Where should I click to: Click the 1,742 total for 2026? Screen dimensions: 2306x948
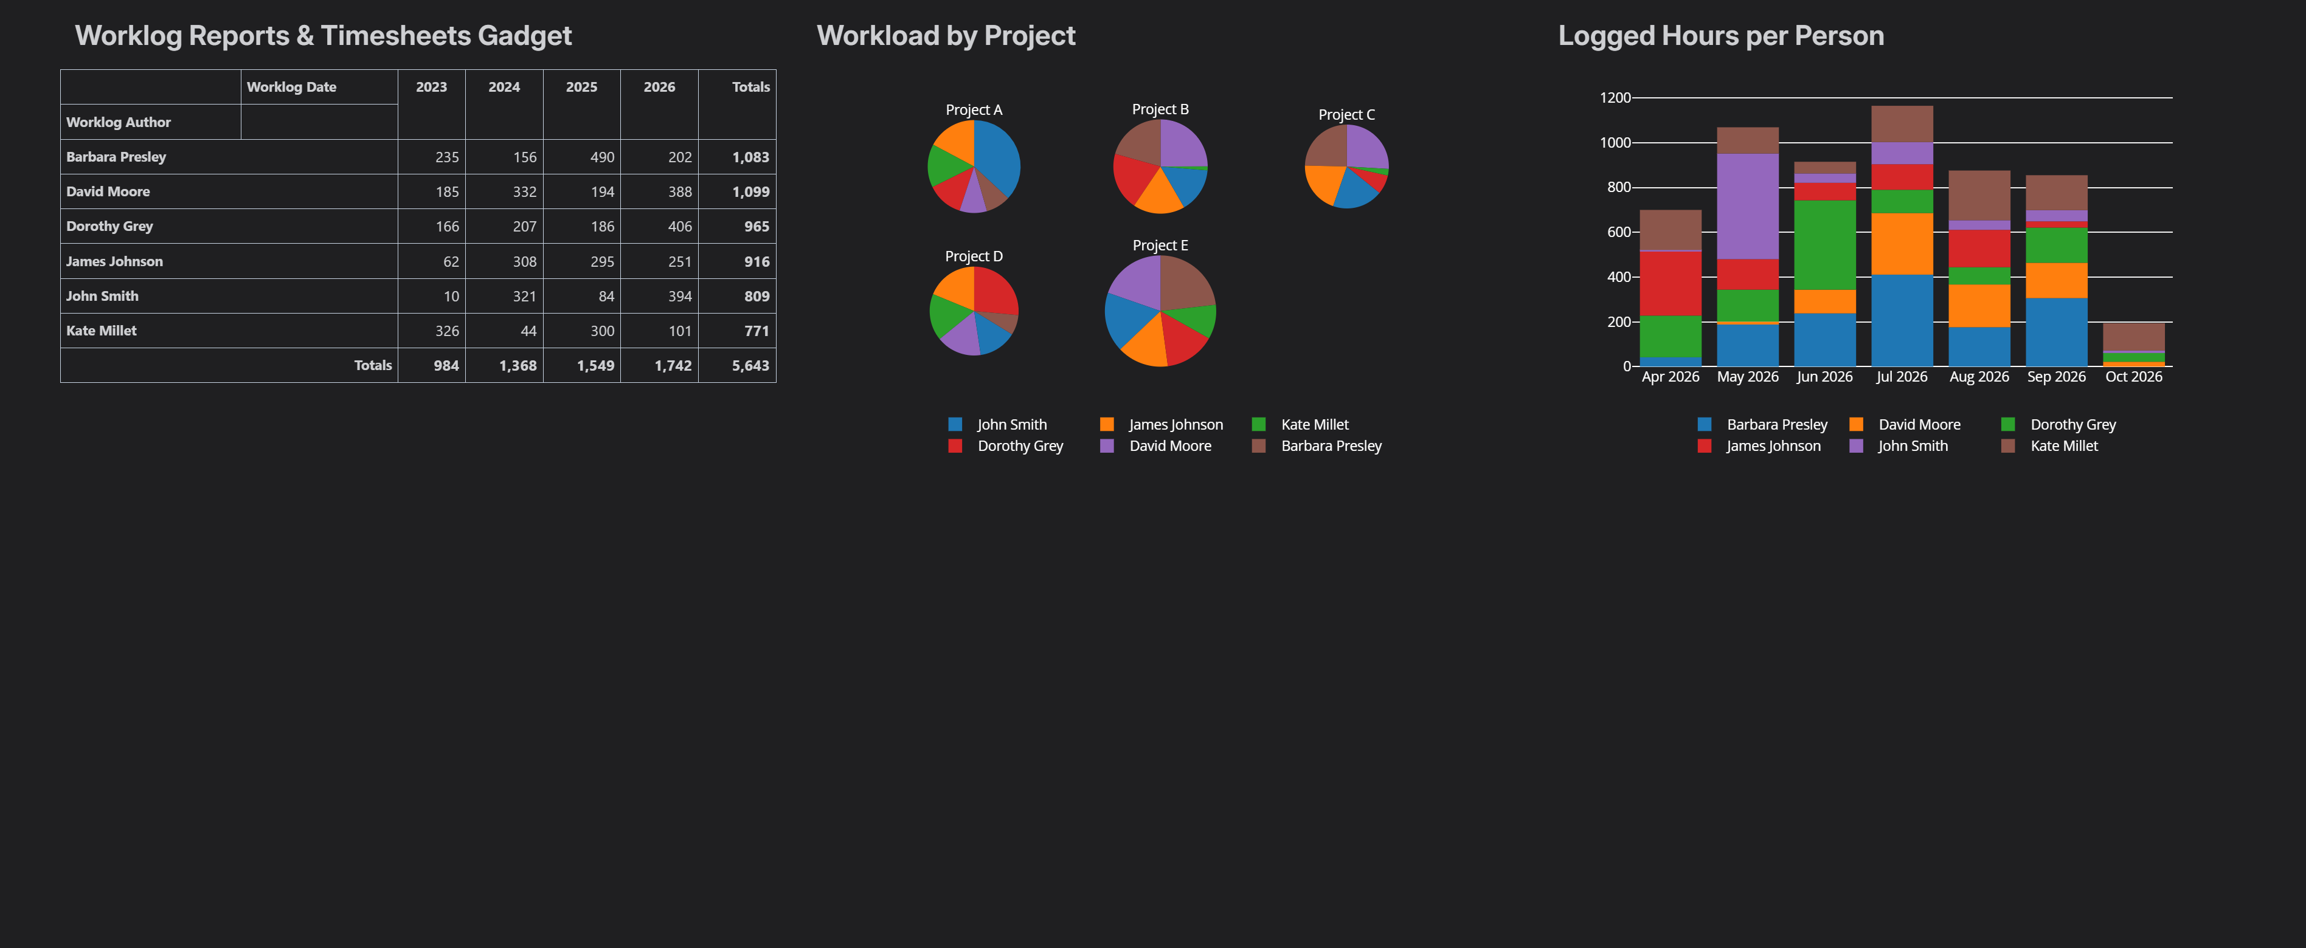point(673,365)
